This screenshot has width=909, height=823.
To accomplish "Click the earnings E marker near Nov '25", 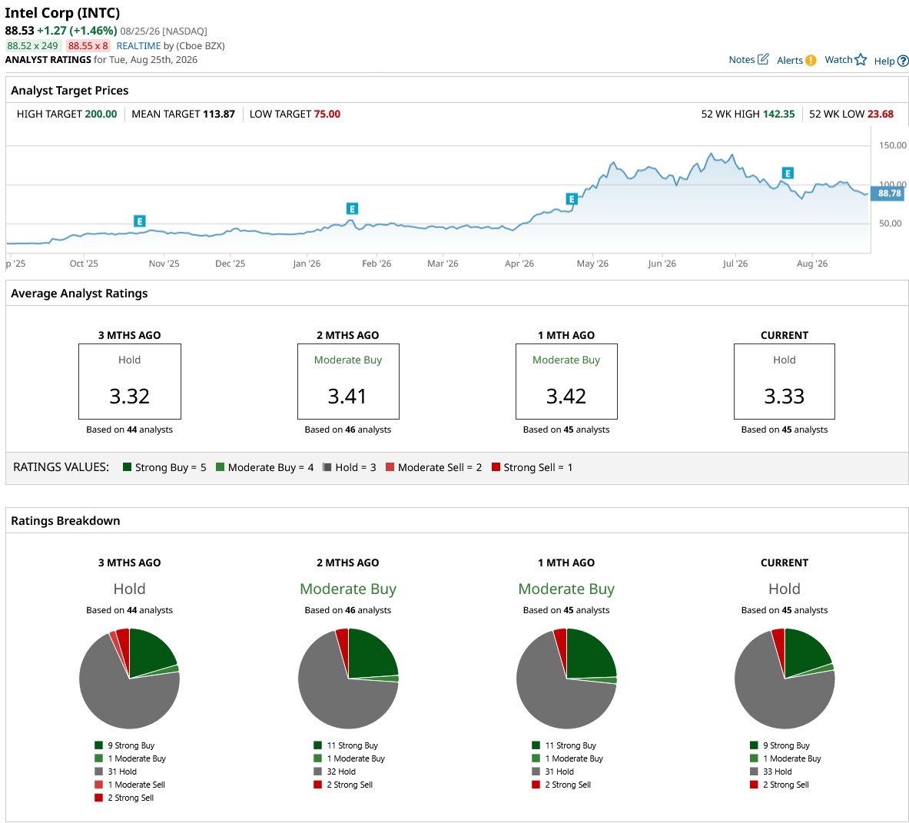I will coord(139,221).
